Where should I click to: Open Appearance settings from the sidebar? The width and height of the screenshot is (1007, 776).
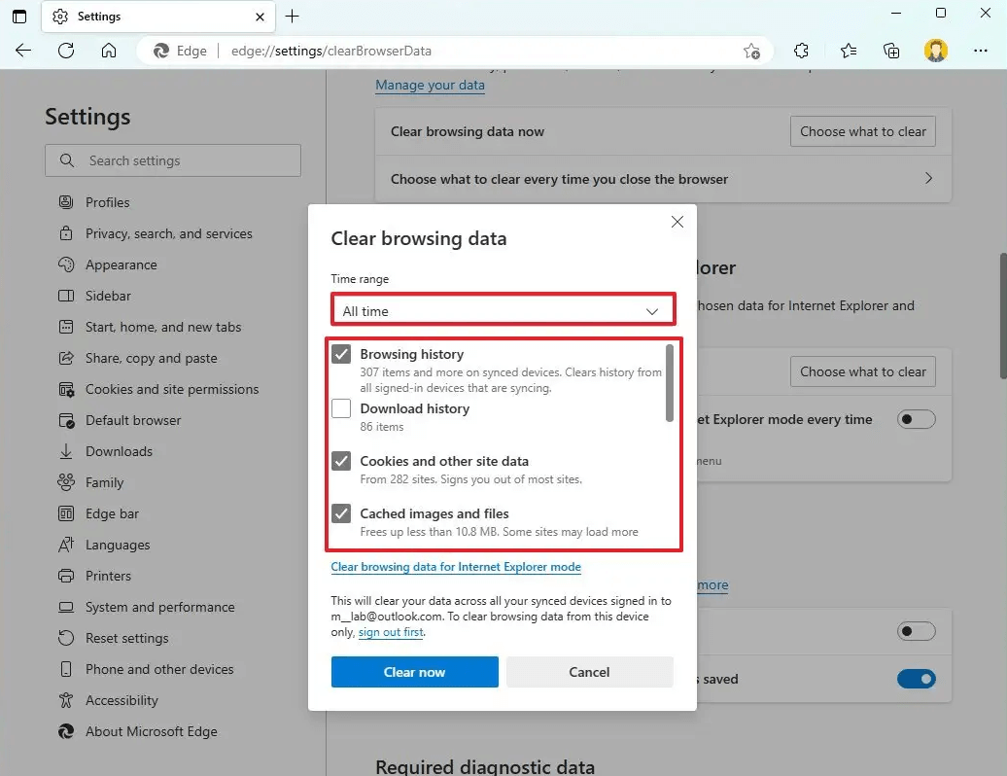[121, 265]
